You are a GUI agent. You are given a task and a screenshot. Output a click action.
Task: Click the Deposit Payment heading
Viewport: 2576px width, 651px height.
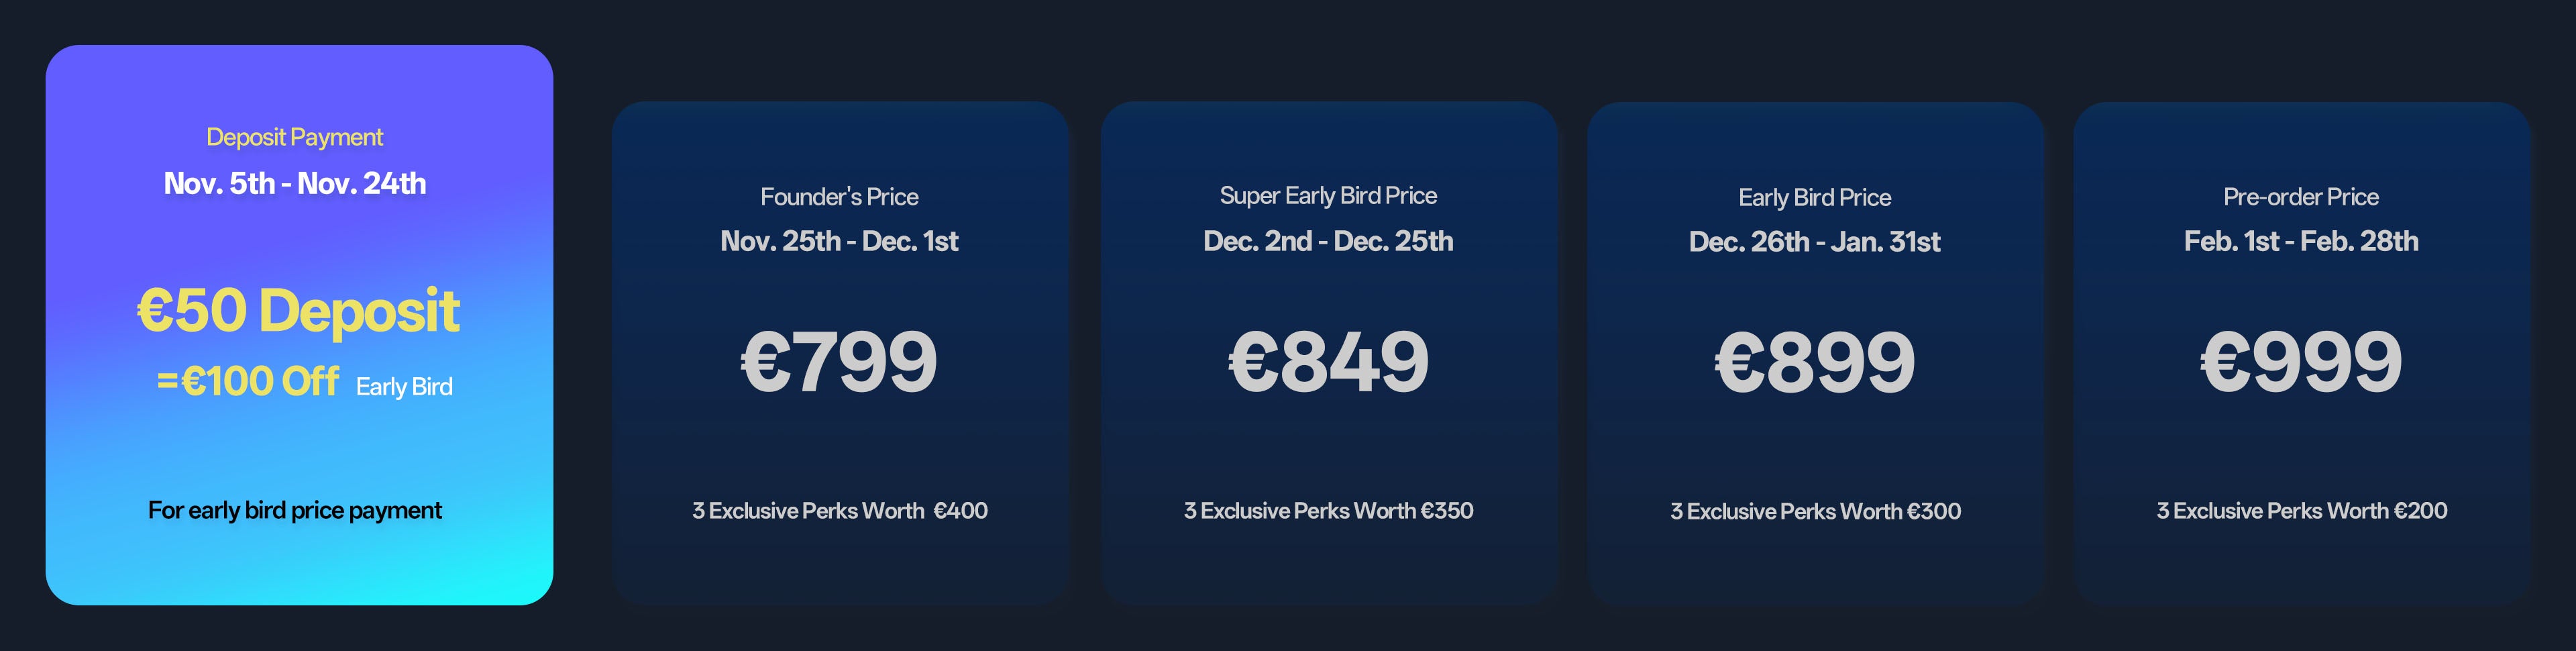click(x=294, y=137)
